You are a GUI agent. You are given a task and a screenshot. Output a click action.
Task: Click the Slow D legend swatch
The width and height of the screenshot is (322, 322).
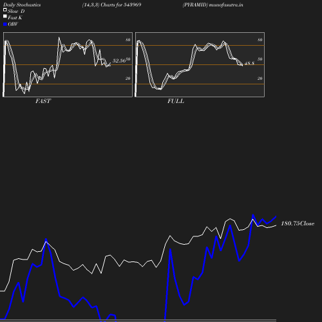pos(5,10)
